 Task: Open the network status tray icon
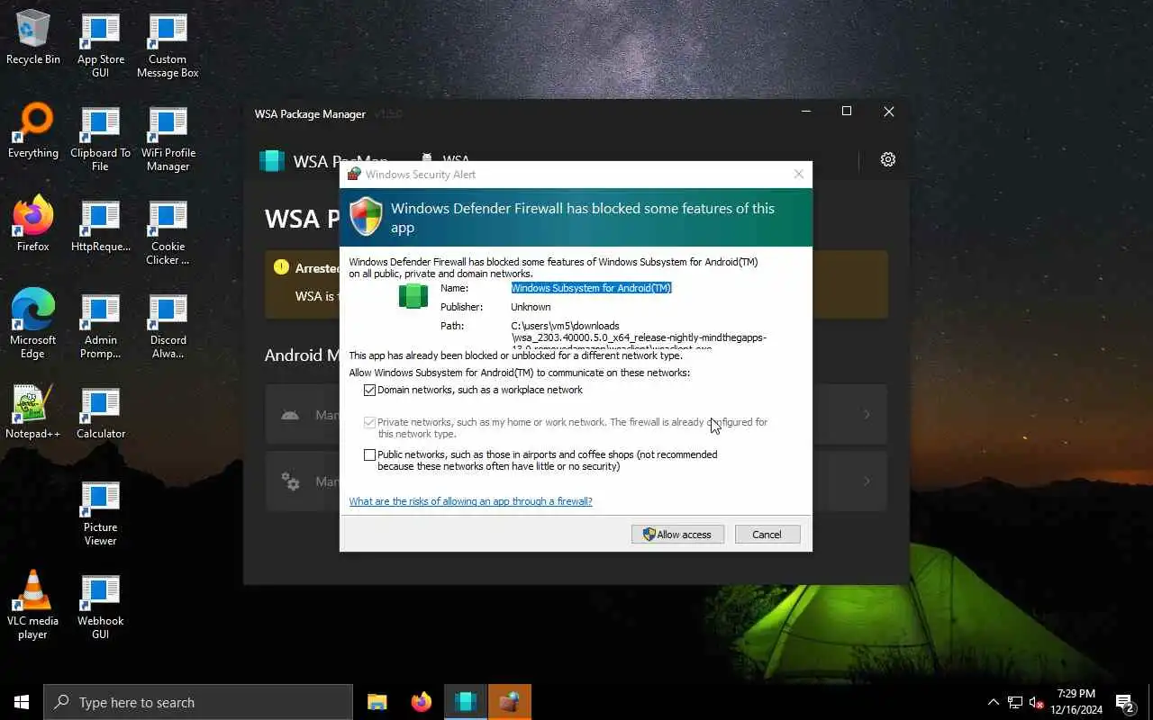point(1015,702)
